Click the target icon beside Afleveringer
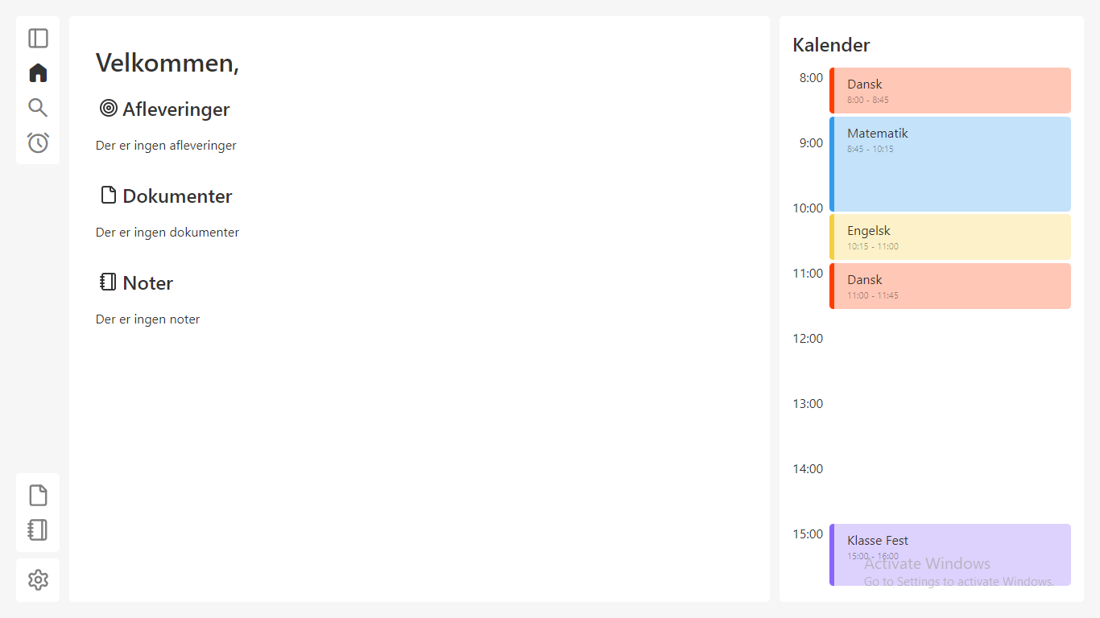The image size is (1100, 618). [x=108, y=109]
